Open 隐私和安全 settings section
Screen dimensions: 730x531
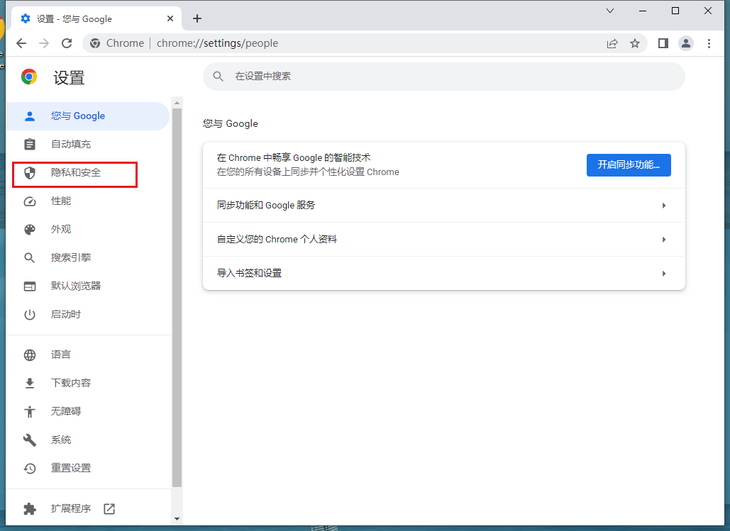[87, 173]
